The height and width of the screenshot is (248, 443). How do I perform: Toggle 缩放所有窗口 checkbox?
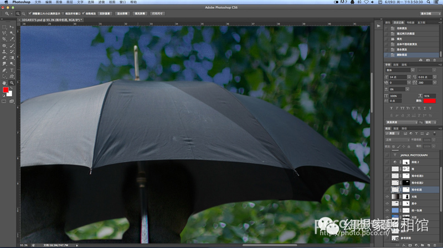coord(63,13)
